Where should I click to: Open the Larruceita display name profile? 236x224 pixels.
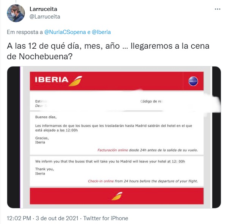[x=43, y=9]
